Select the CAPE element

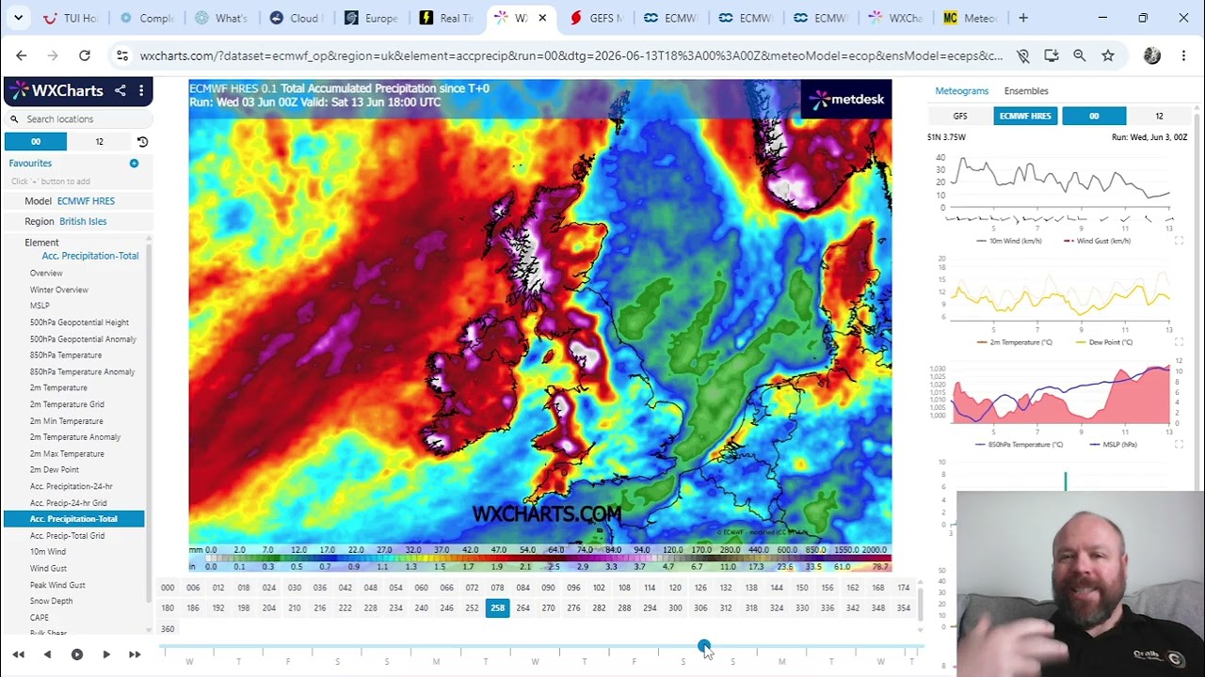(x=39, y=618)
